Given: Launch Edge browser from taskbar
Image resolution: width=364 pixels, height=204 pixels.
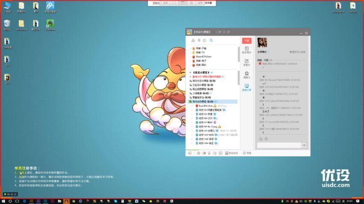Looking at the screenshot, I should [x=24, y=201].
